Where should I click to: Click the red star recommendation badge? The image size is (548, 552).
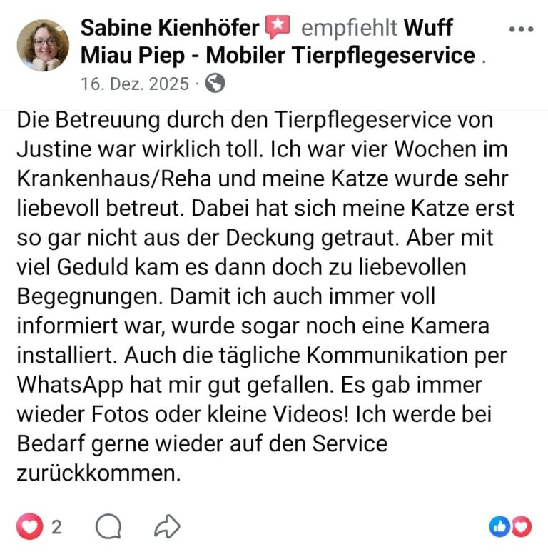(278, 26)
